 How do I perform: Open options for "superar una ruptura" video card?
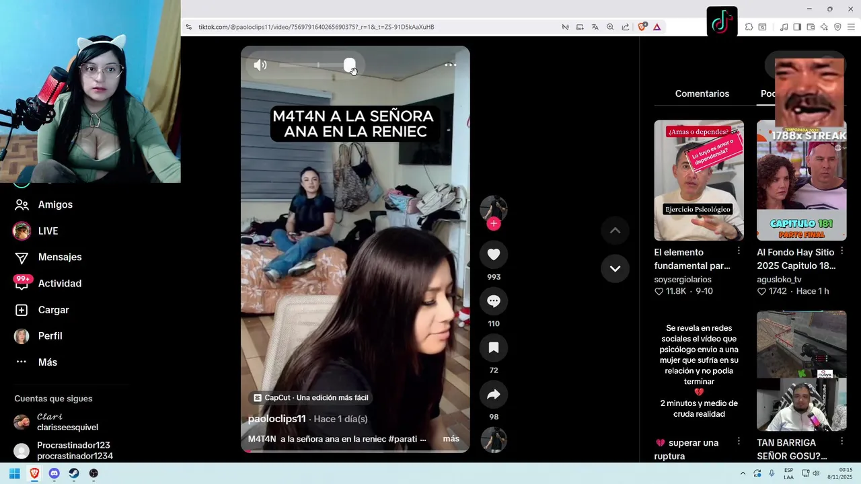[739, 442]
